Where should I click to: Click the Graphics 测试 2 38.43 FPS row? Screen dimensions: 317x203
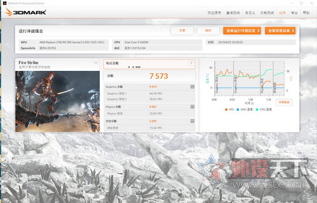coord(150,99)
